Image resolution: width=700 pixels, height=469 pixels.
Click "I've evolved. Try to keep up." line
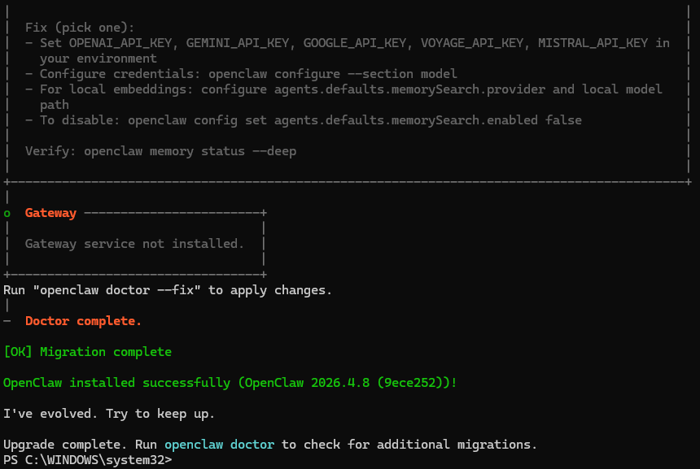click(x=109, y=414)
